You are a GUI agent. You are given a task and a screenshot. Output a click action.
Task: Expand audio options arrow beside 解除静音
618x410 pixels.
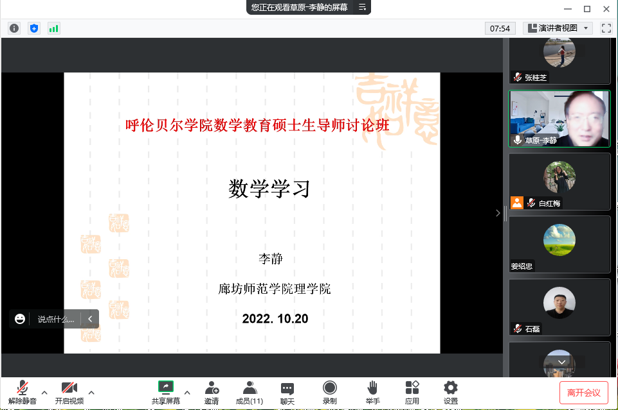(44, 392)
